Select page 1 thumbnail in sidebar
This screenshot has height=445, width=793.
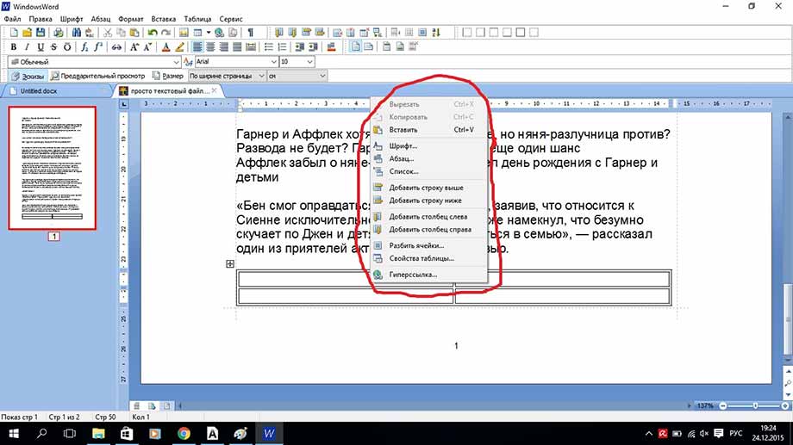point(52,168)
